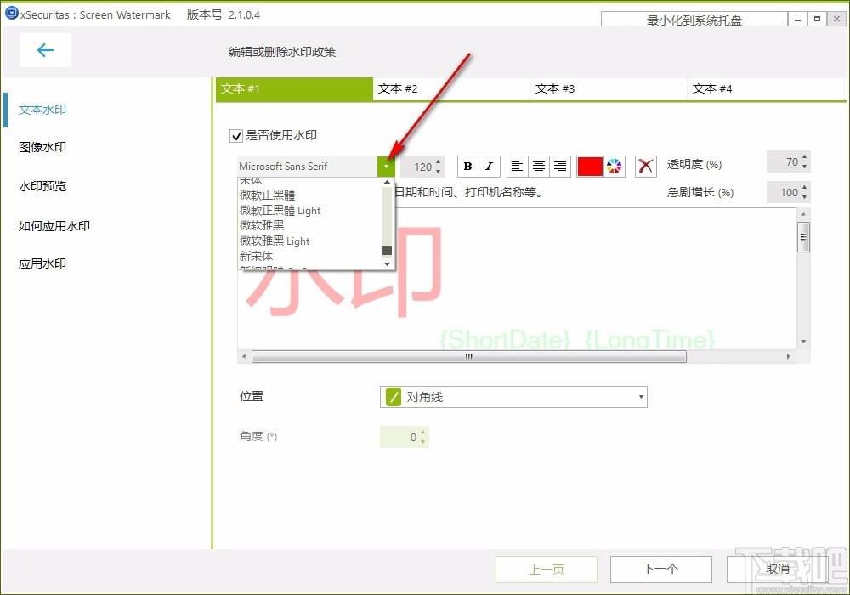Click the {ShortDate} {LongTime} text in editor

click(577, 340)
